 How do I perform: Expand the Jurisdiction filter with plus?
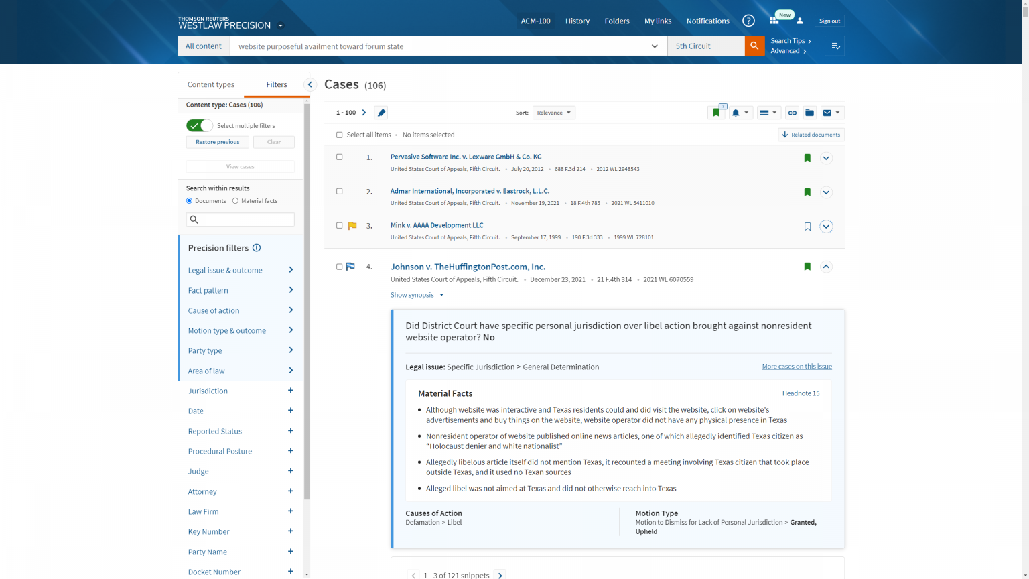(x=290, y=391)
